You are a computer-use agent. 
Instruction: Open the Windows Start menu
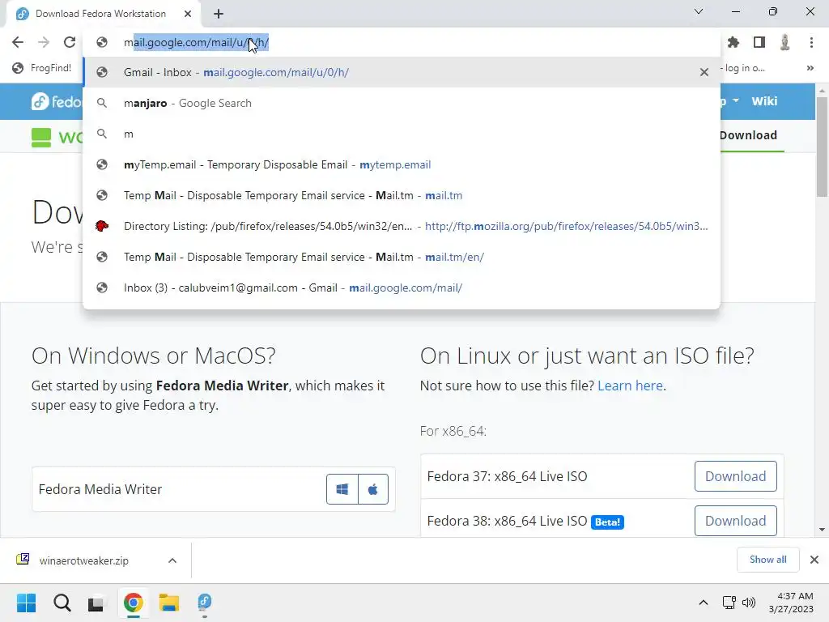[27, 603]
